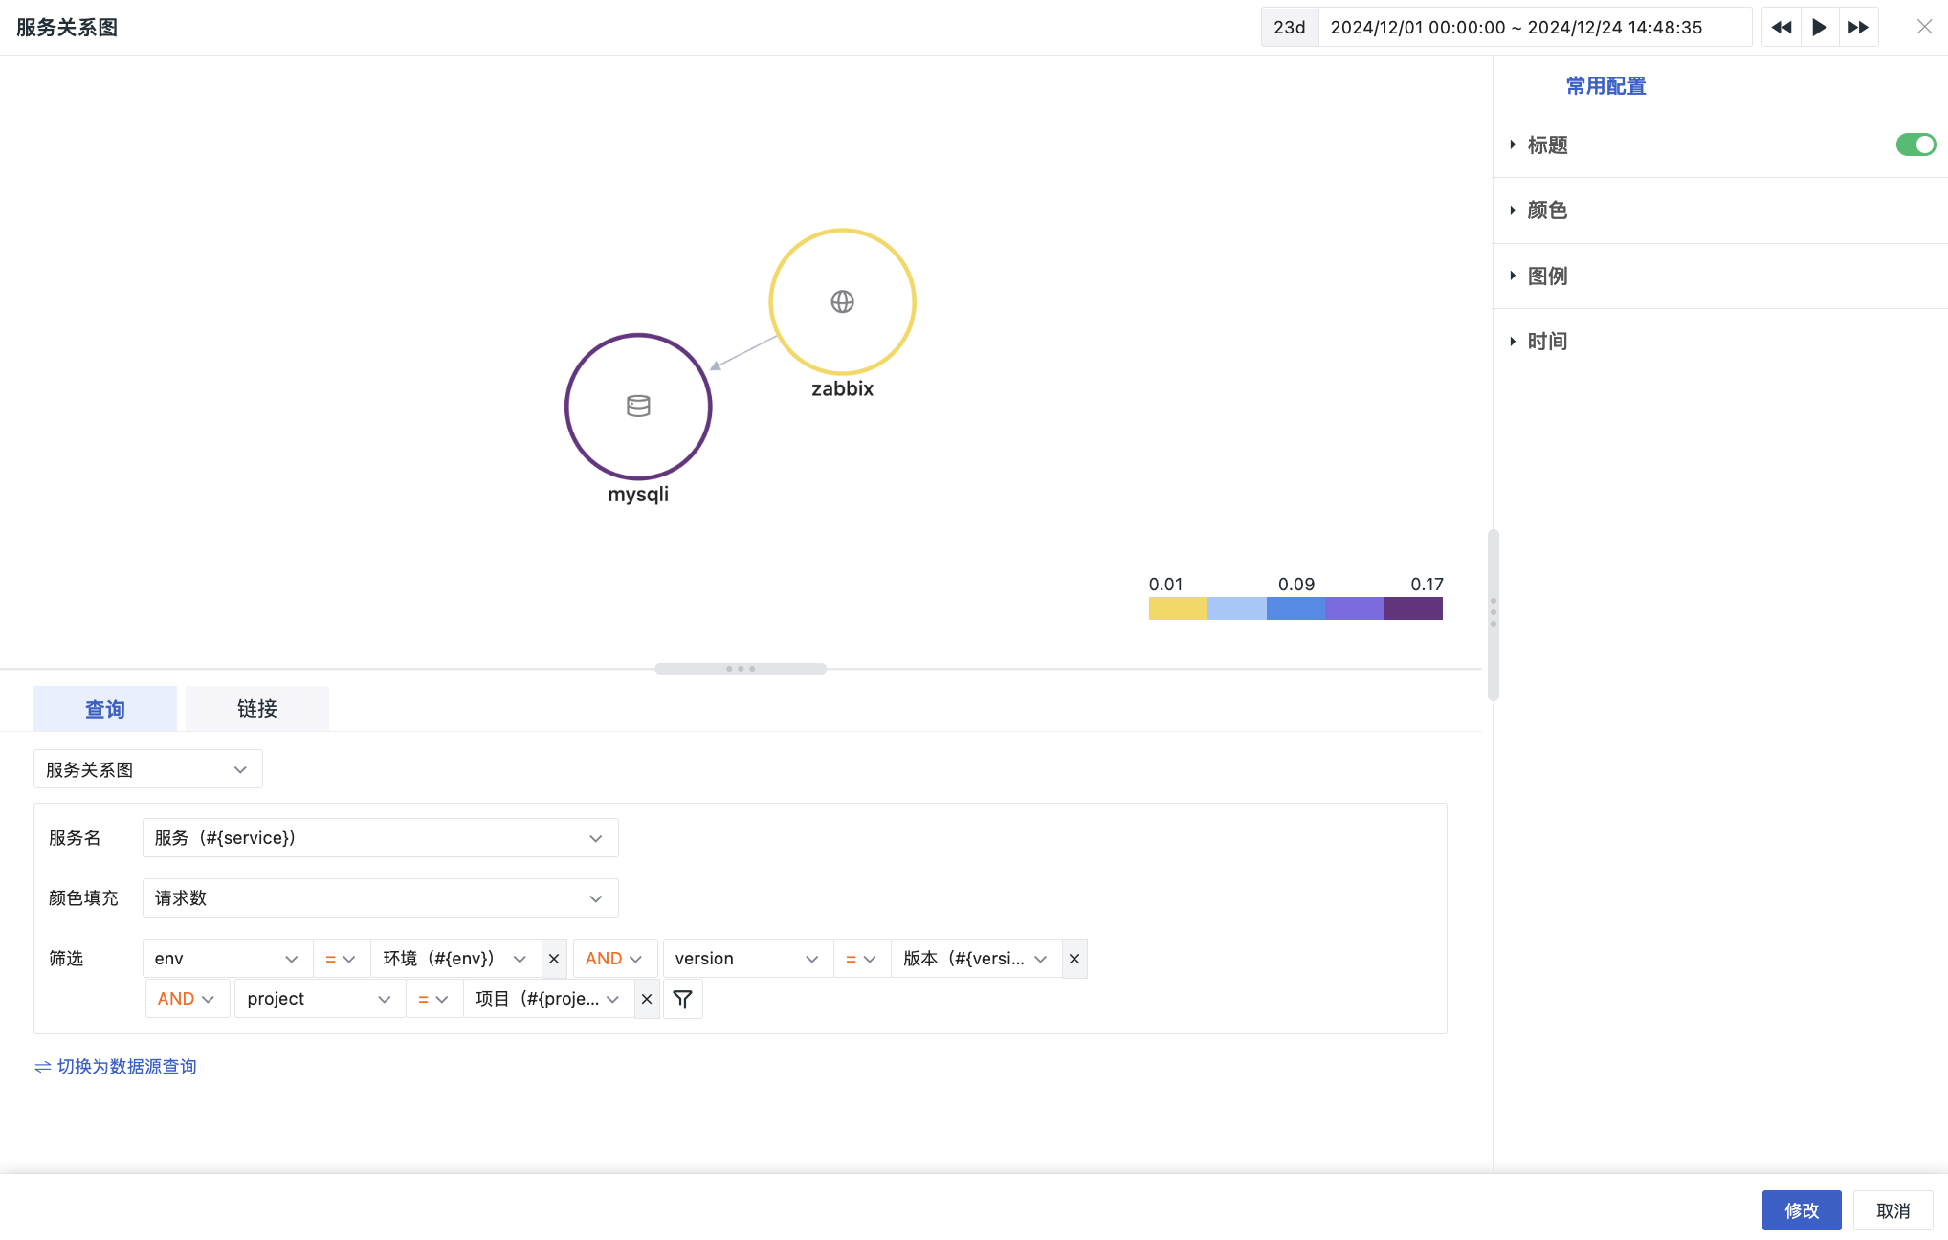This screenshot has height=1240, width=1948.
Task: Click the zabbix node label
Action: coord(842,389)
